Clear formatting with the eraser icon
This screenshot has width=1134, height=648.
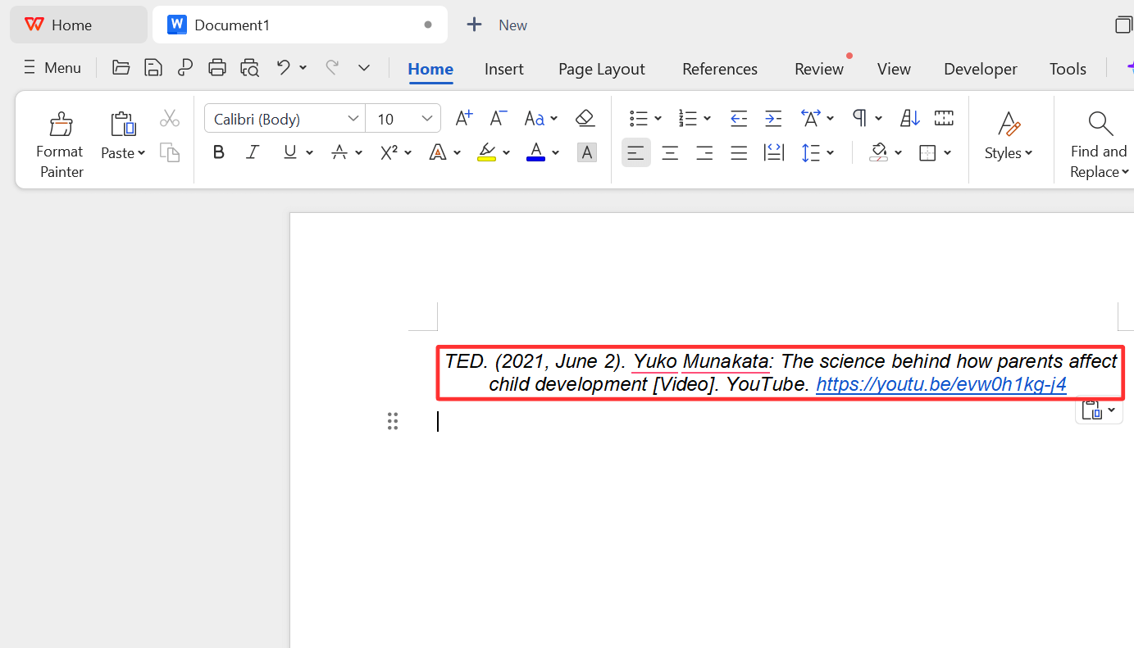click(585, 118)
